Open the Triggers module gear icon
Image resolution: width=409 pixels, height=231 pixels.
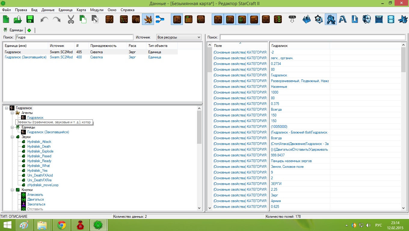pos(318,20)
